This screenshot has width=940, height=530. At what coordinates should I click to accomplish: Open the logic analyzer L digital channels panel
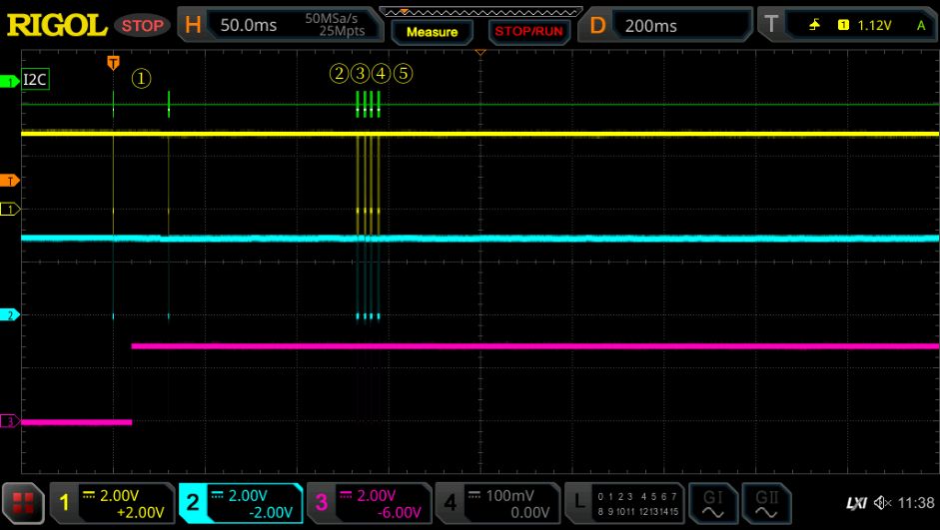624,503
